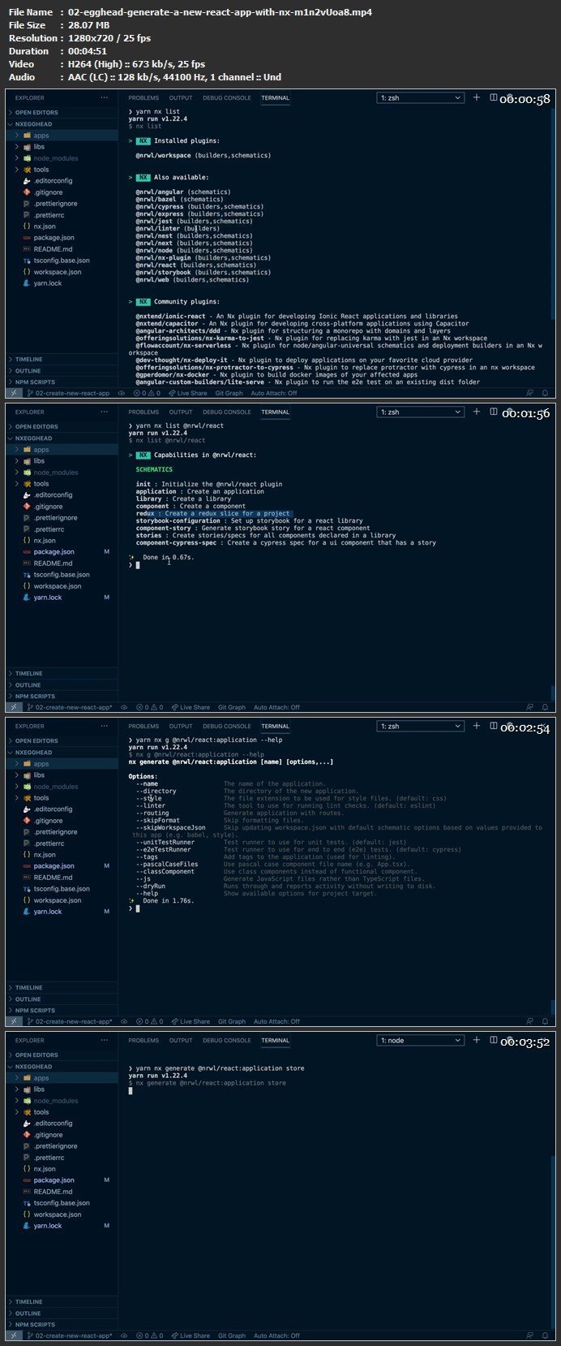Click the terminal prompt cursor in 00:02:54 frame
561x1346 pixels.
click(x=138, y=908)
